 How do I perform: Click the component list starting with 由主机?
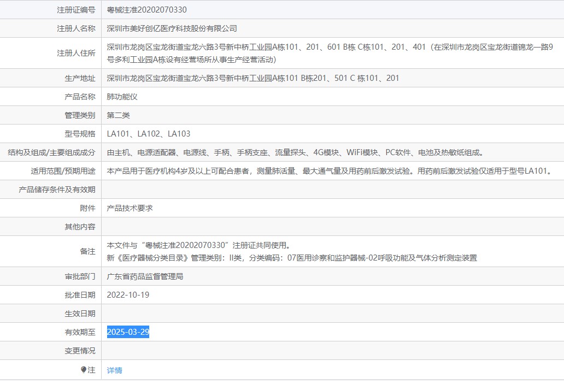tap(295, 152)
